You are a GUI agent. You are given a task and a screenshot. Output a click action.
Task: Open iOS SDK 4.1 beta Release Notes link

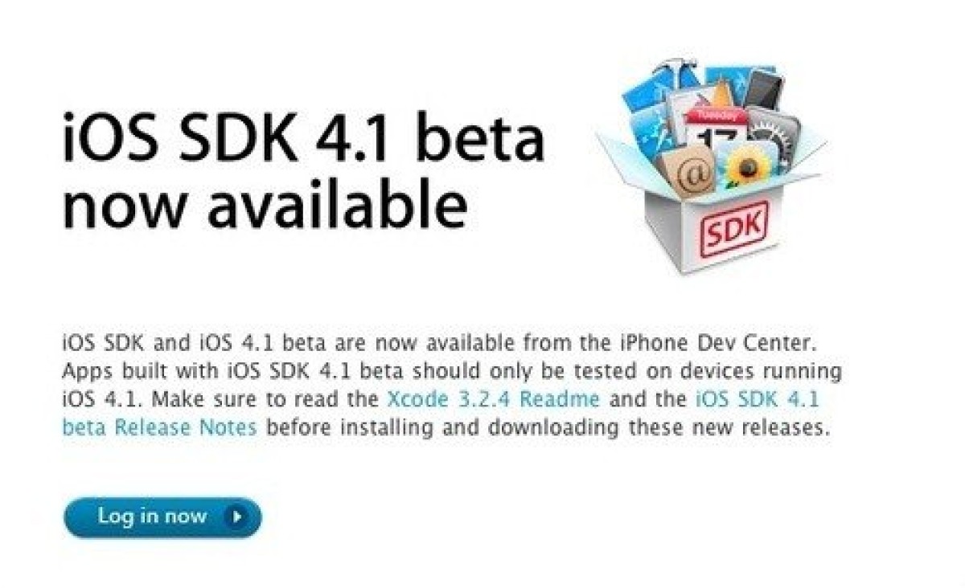[x=441, y=413]
